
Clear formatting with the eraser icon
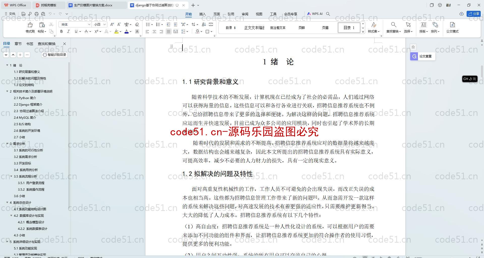137,24
